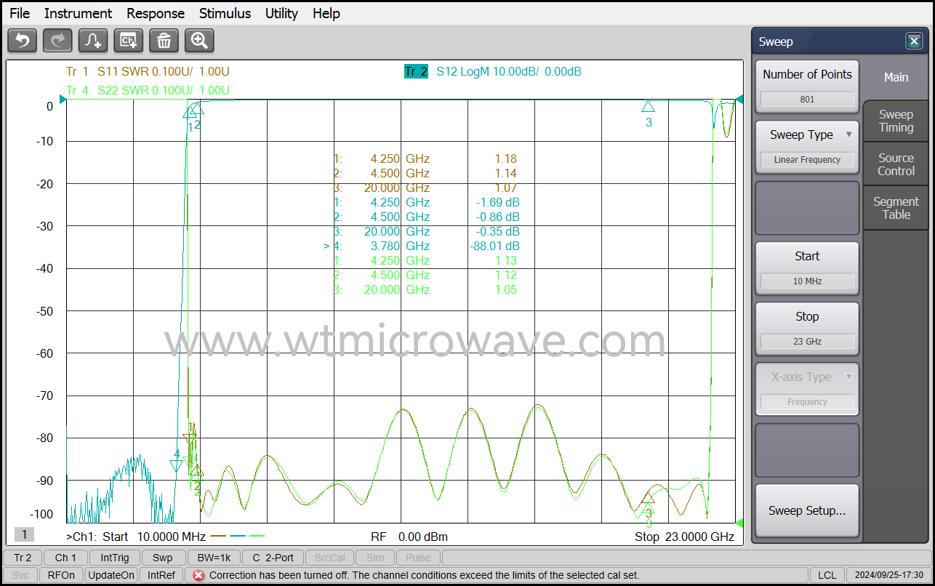Screen dimensions: 935x586
Task: Toggle IntRef reference status
Action: point(161,575)
